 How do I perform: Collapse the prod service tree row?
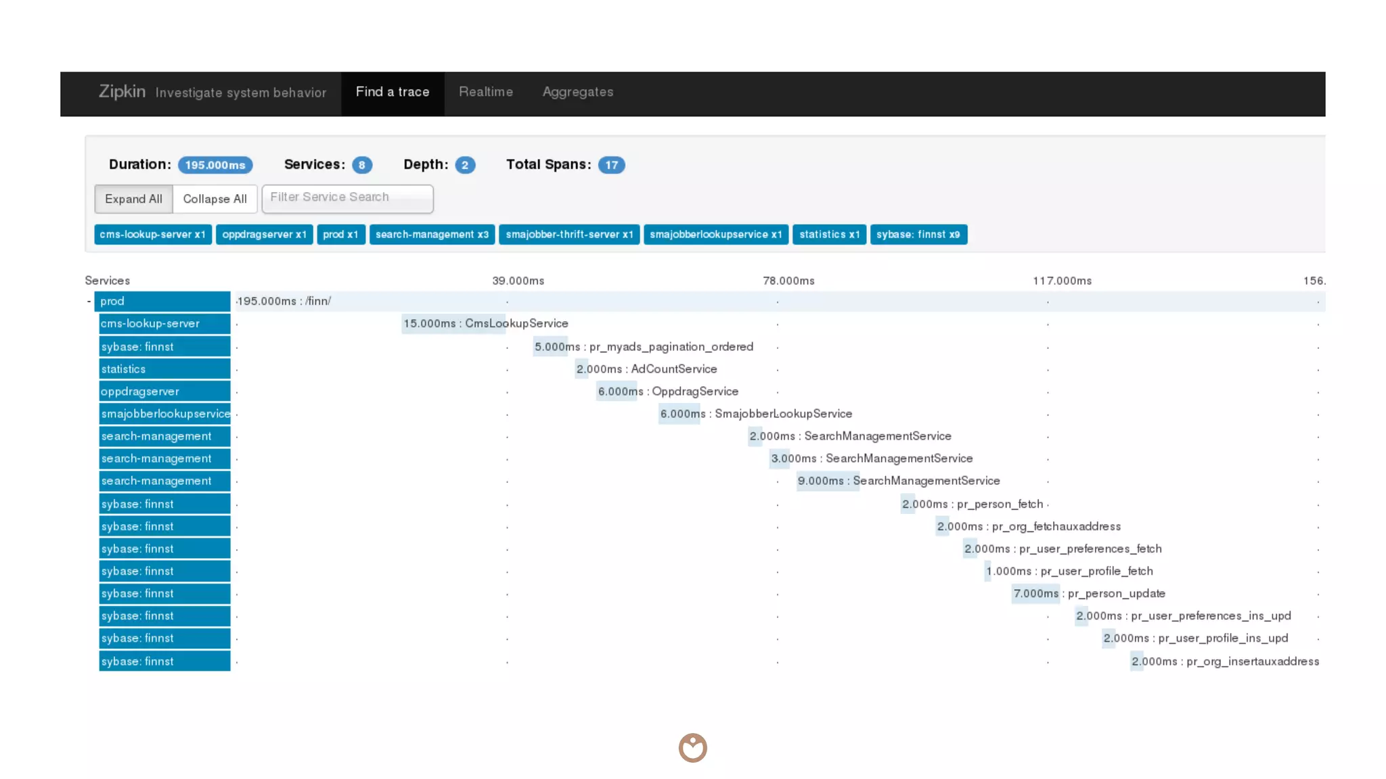(89, 302)
